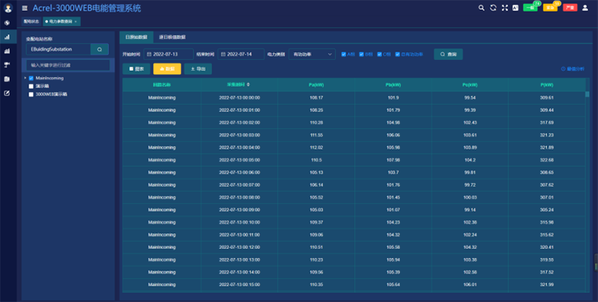
Task: Check the 3000WEB demo box checkbox
Action: point(31,94)
